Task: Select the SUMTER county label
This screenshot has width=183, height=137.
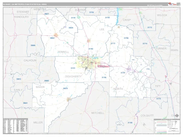Action: tap(80, 10)
